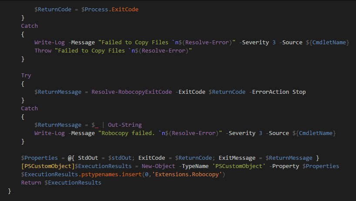Click the Try keyword
Screen dimensions: 356x201
[x=26, y=76]
